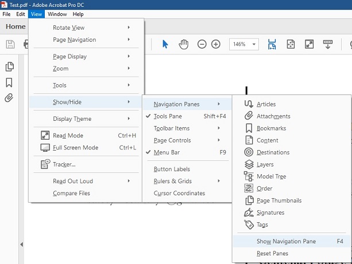Viewport: 352px width, 264px height.
Task: Expand the Page Controls submenu
Action: 187,140
